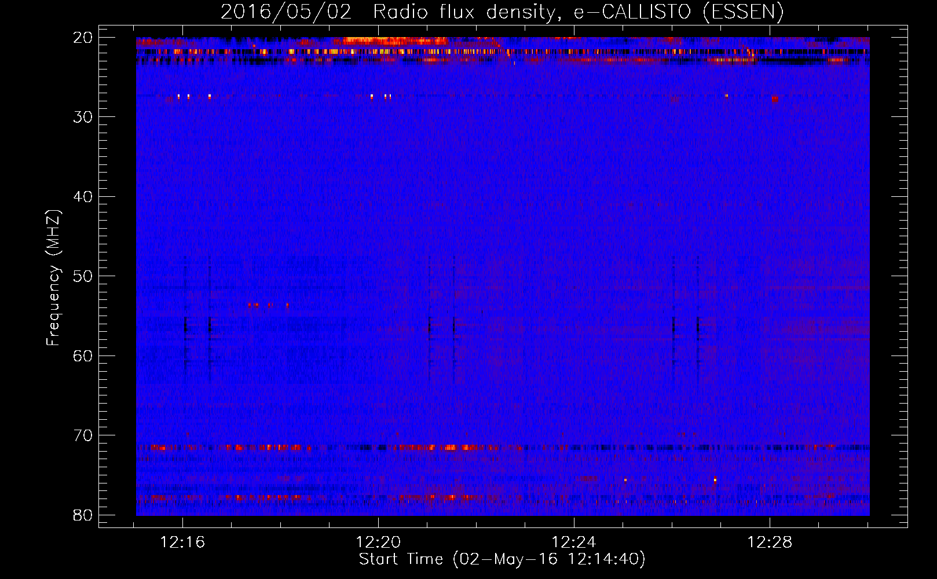Click the frequency tick label 80
Viewport: 937px width, 579px height.
click(x=83, y=515)
